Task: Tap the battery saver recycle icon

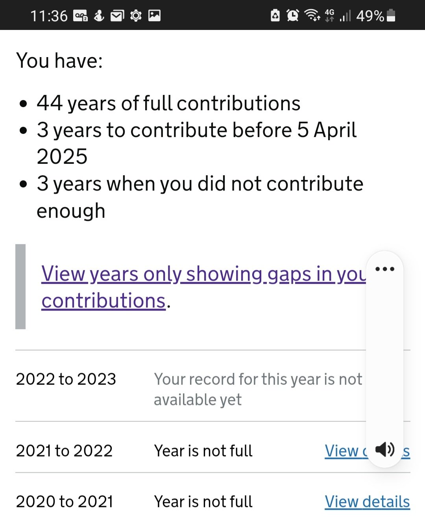Action: click(275, 16)
